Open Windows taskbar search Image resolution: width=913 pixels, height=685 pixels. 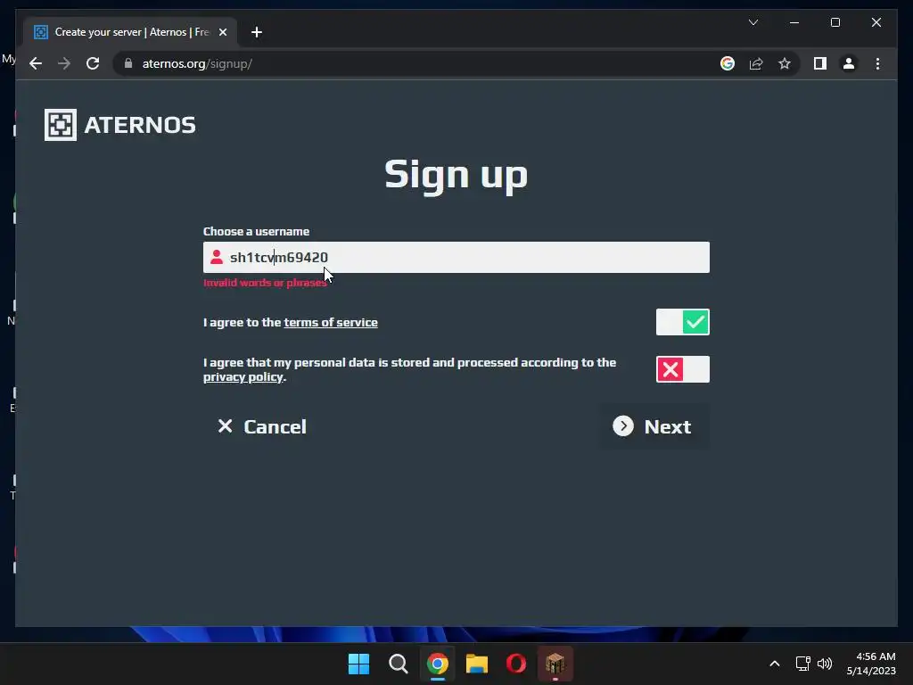(399, 664)
